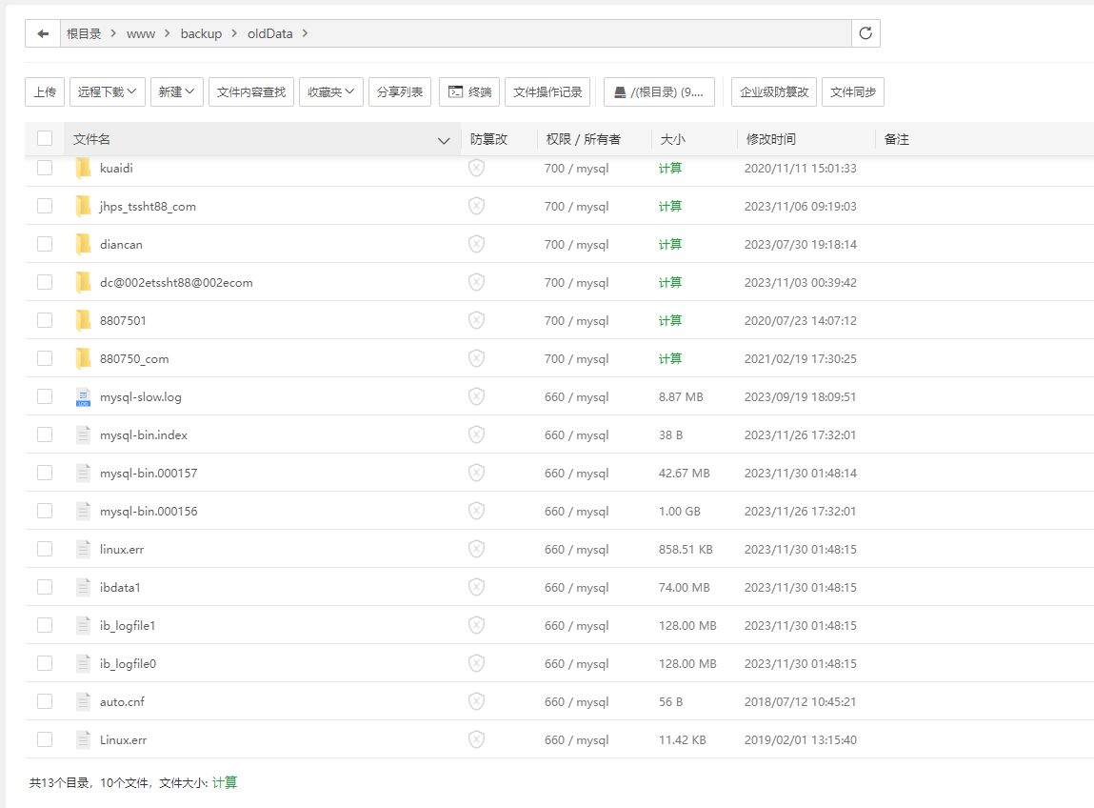1094x808 pixels.
Task: Open the 8807501 folder icon
Action: click(83, 320)
